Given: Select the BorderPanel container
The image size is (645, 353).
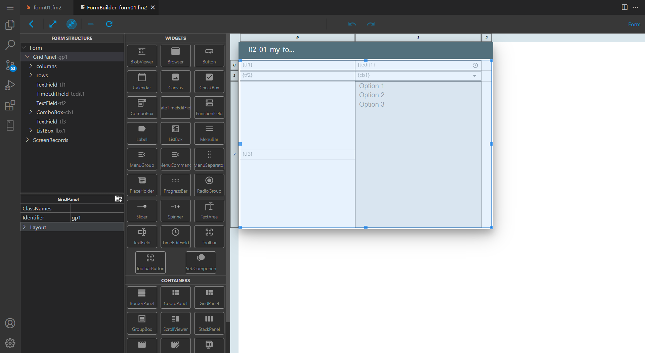Looking at the screenshot, I should (x=142, y=297).
